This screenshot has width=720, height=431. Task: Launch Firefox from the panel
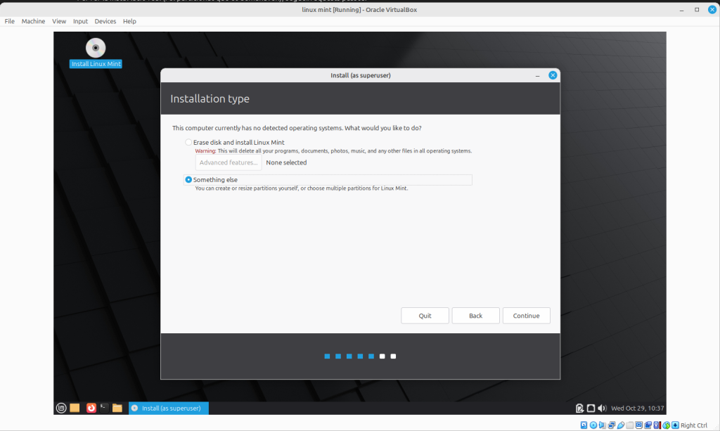pos(91,408)
